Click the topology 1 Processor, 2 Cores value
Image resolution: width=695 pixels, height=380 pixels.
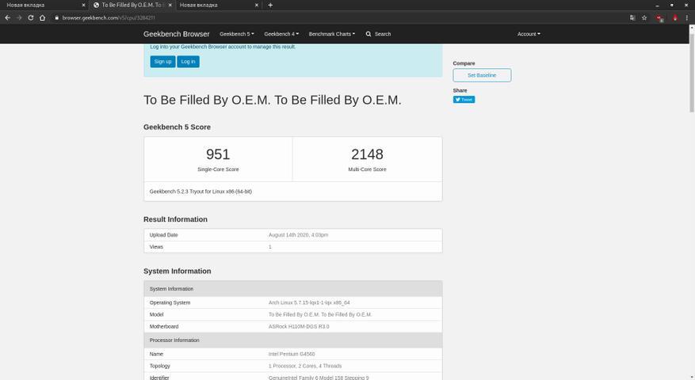(305, 367)
